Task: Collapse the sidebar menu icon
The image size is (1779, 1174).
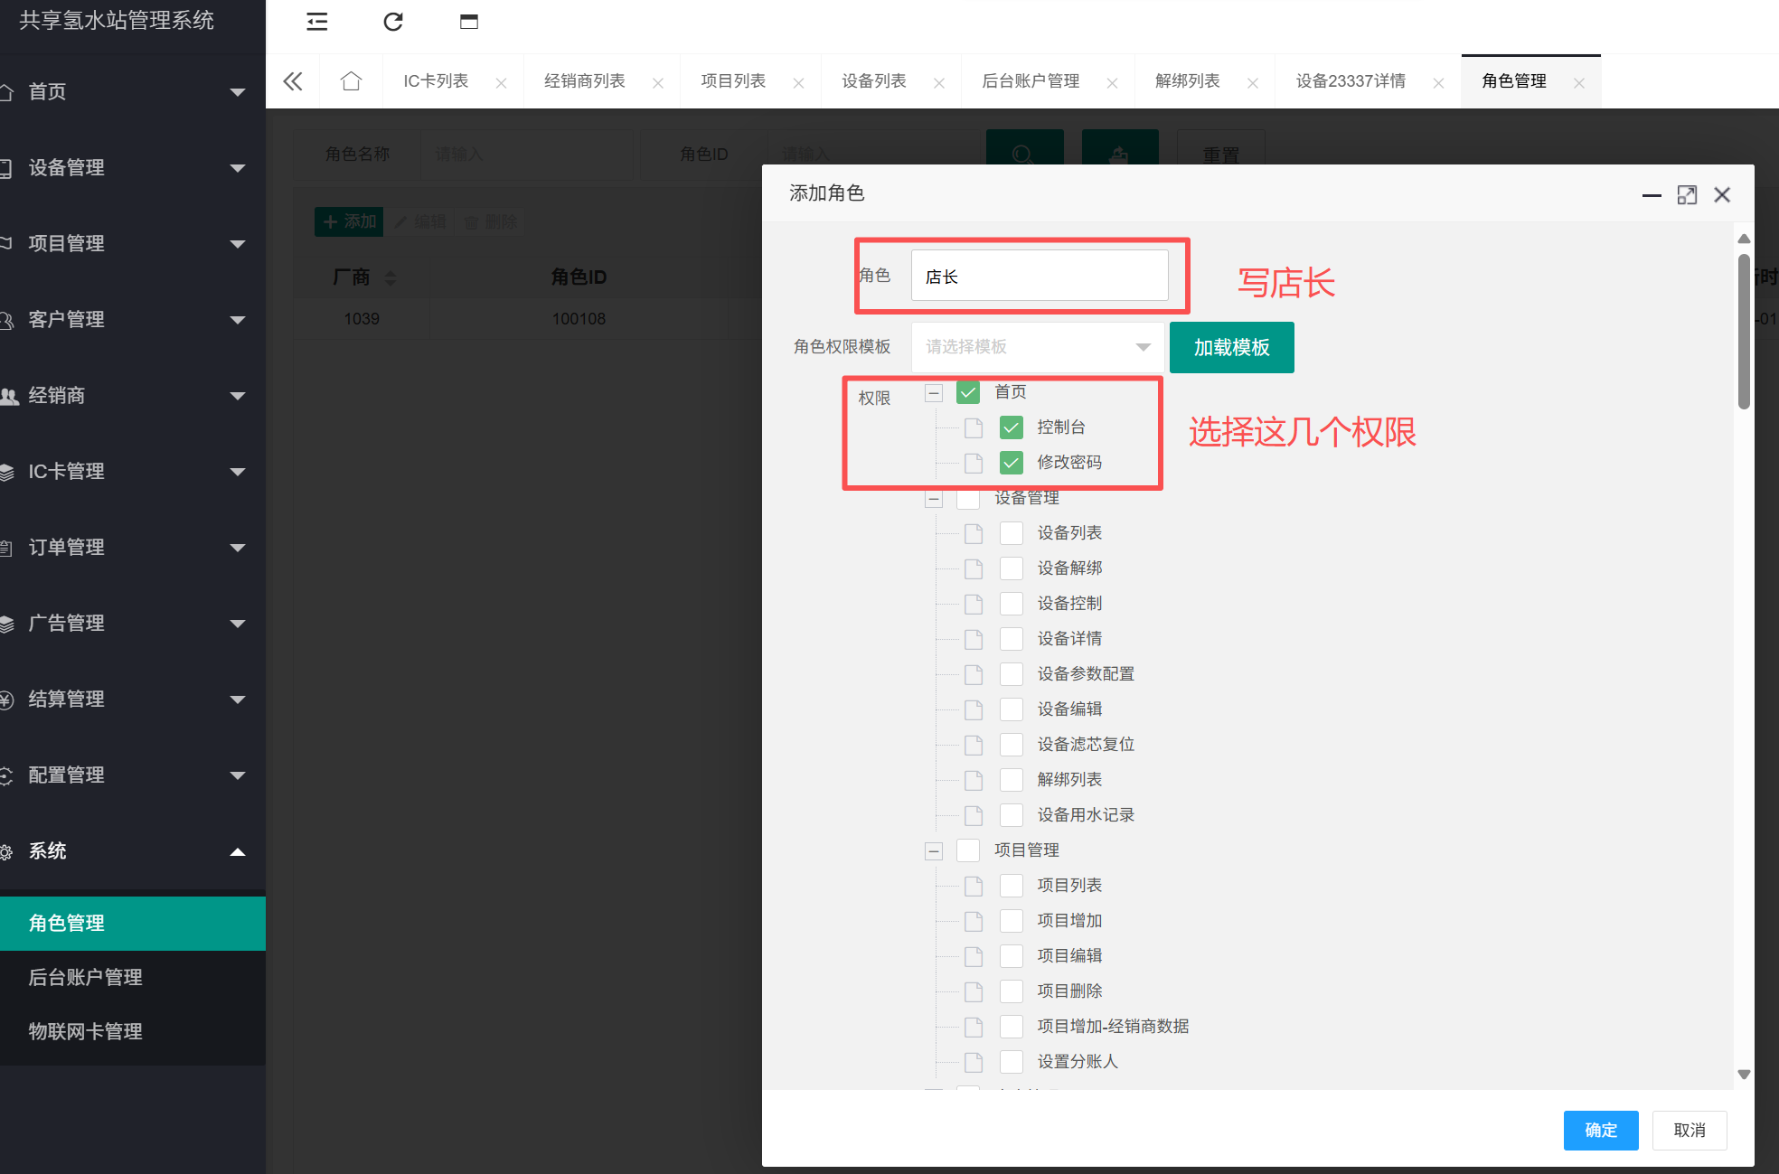Action: [316, 22]
